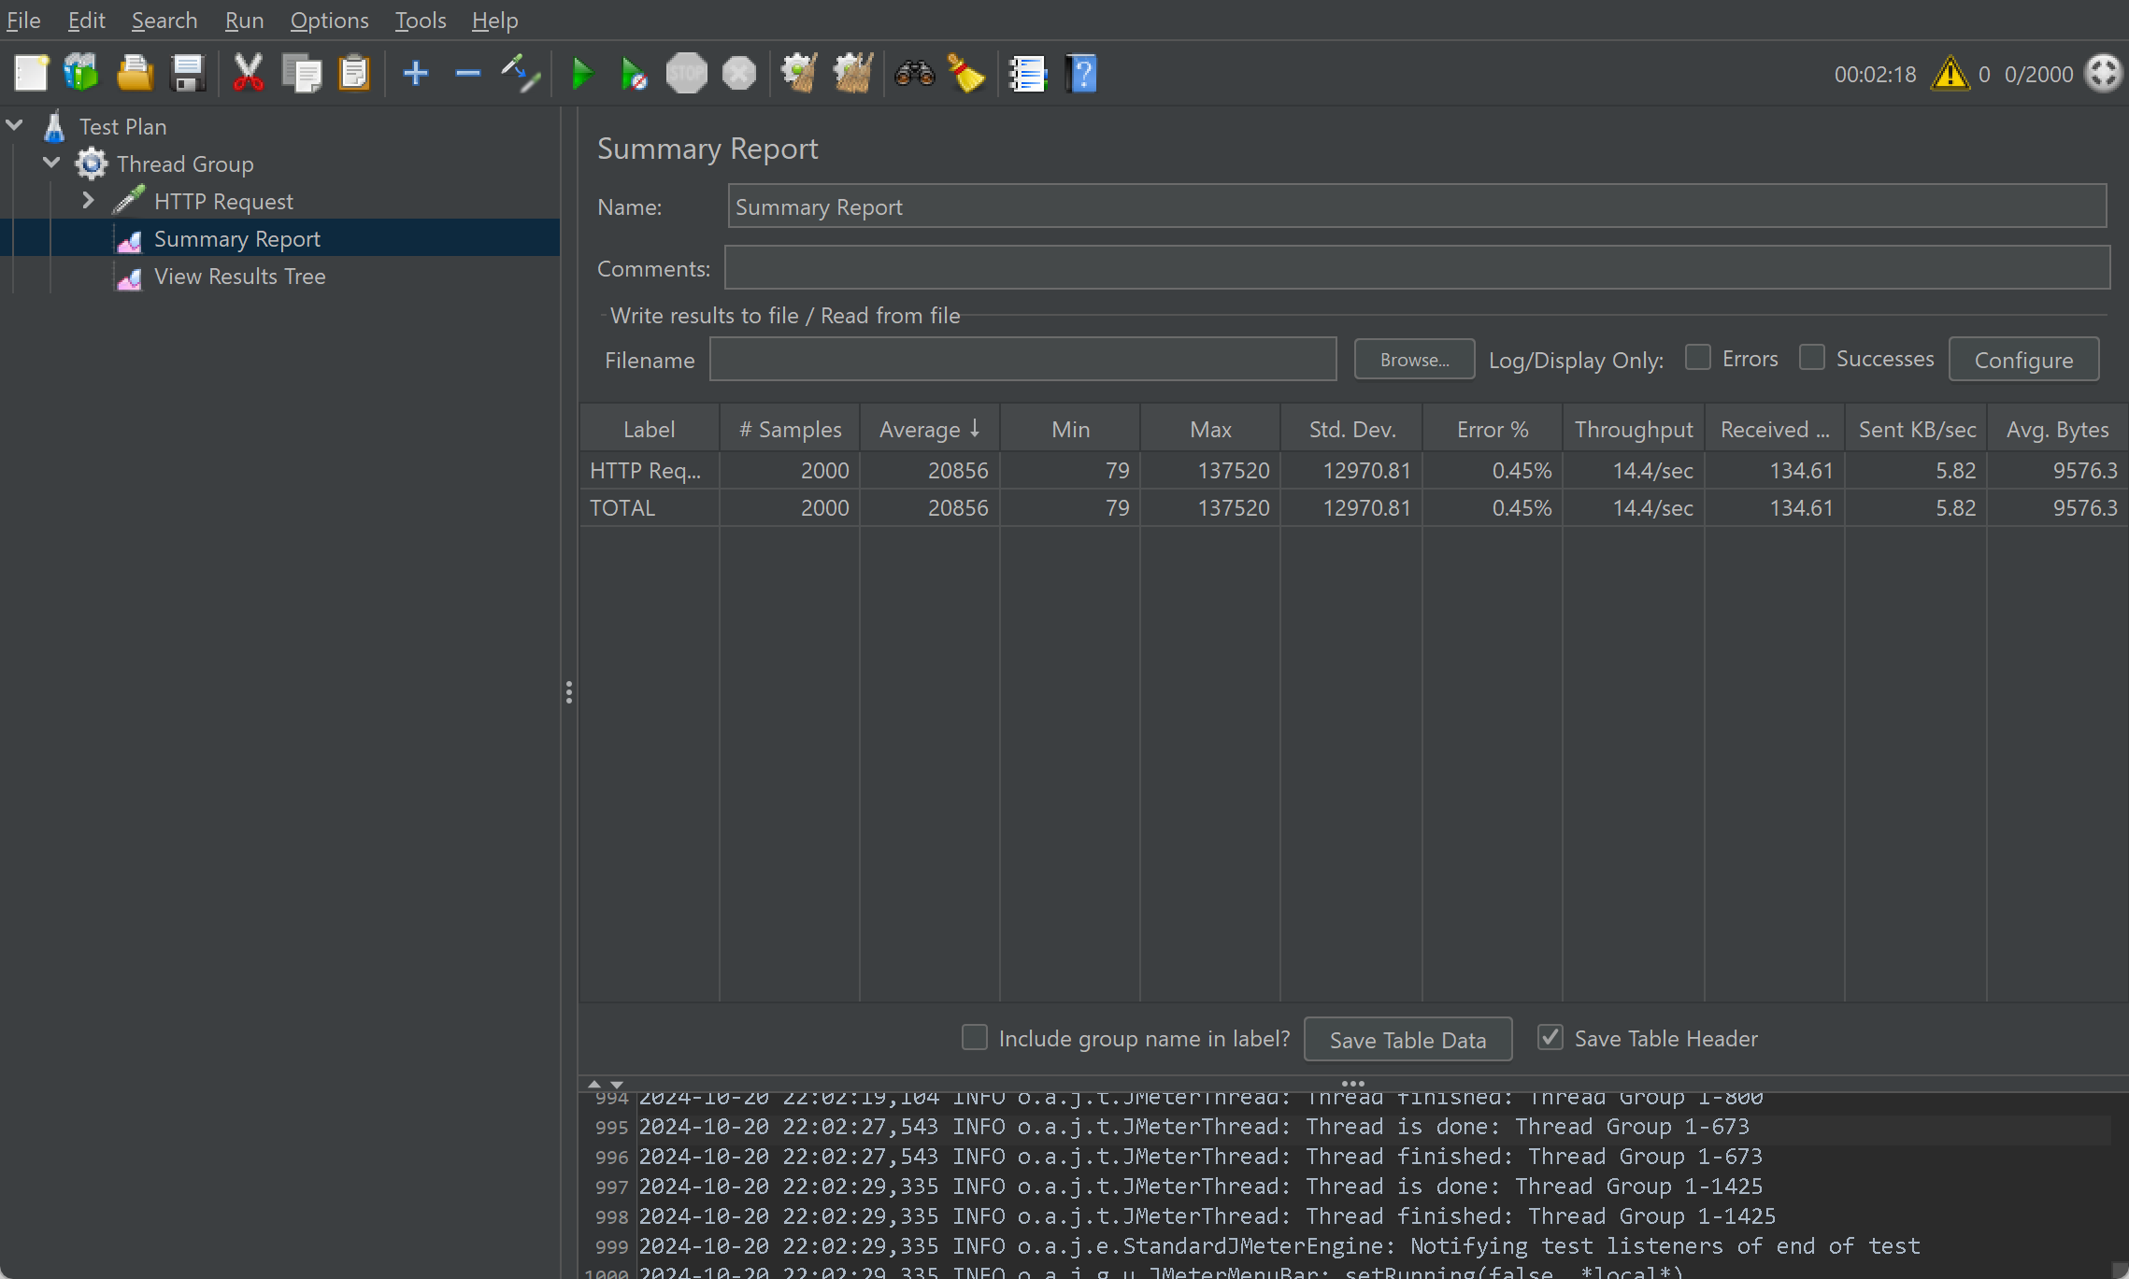Viewport: 2129px width, 1279px height.
Task: Click the Save Table Data button
Action: (1407, 1039)
